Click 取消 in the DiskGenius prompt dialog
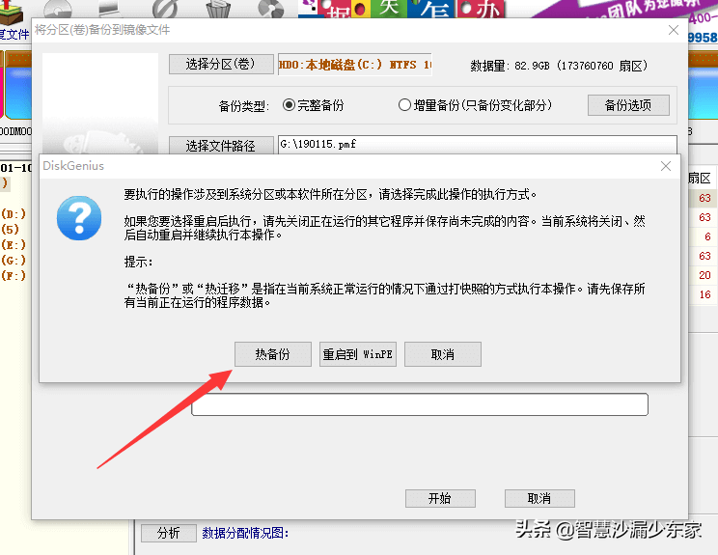The image size is (718, 555). 442,354
